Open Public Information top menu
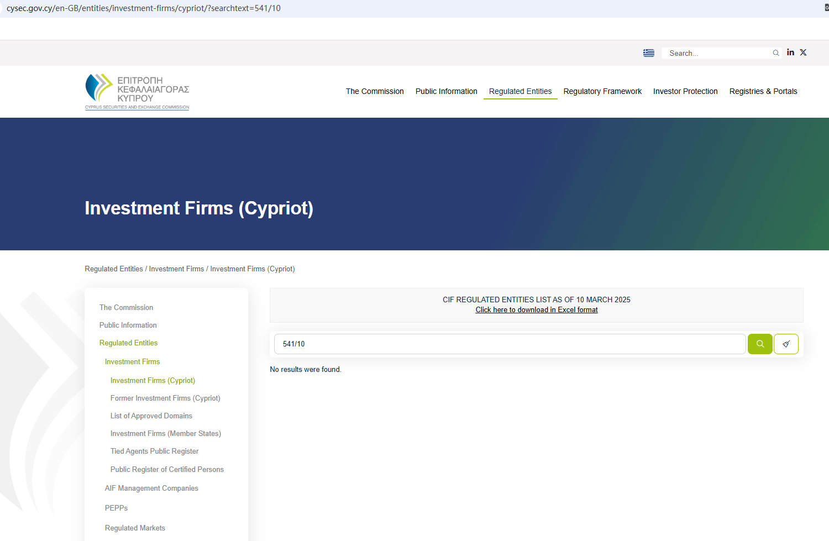Viewport: 829px width, 541px height. click(446, 91)
